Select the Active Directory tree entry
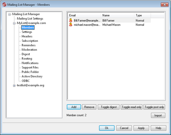Screen dimensions: 171x135 (x=32, y=76)
